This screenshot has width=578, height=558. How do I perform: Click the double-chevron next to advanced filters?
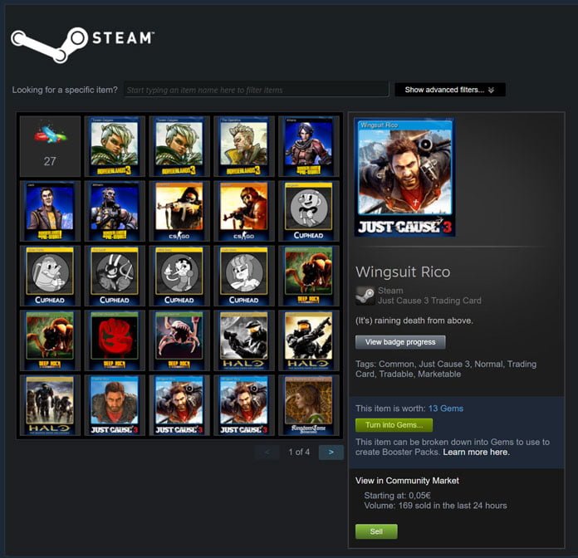(491, 90)
